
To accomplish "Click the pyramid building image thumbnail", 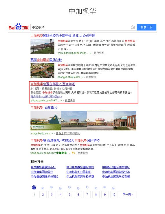I will [x=46, y=121].
